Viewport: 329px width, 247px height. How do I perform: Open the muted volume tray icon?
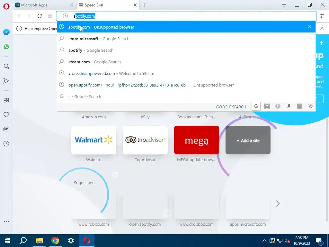pyautogui.click(x=287, y=241)
